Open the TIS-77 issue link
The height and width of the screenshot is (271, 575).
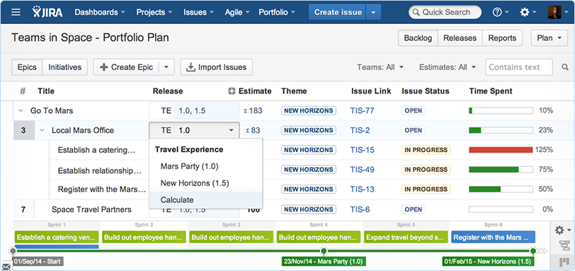[x=362, y=110]
